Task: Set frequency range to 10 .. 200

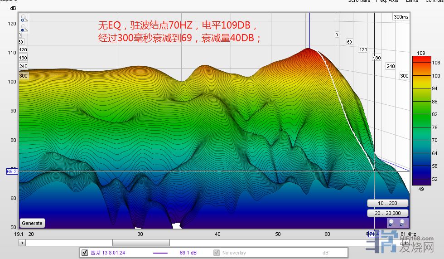Action: (387, 203)
